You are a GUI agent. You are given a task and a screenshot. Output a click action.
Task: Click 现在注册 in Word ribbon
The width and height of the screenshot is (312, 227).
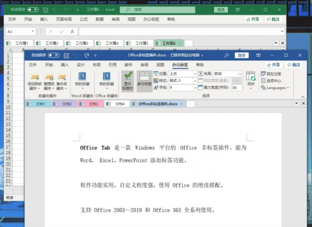271,74
